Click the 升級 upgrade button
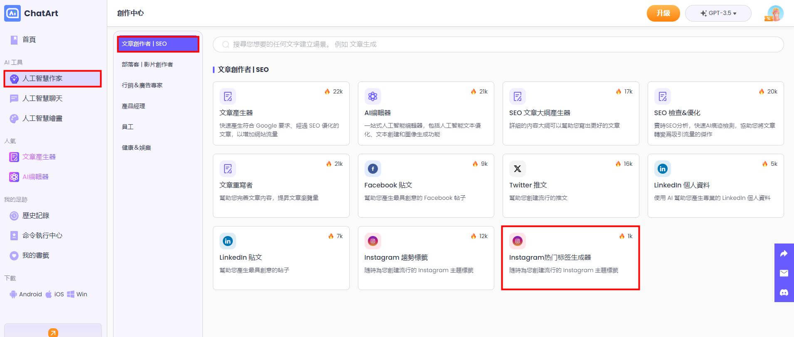The width and height of the screenshot is (794, 337). 663,13
